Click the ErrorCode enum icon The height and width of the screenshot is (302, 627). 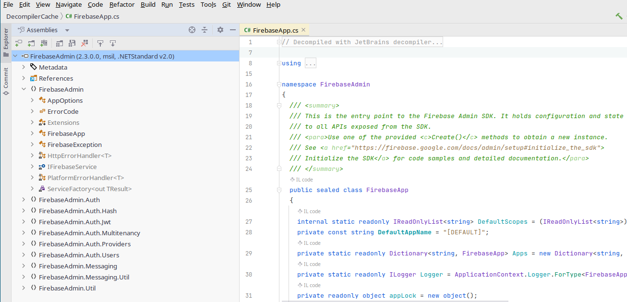(42, 111)
